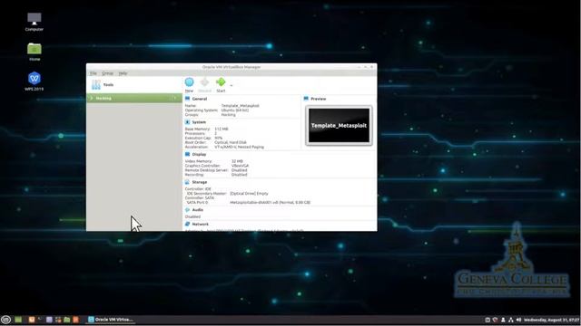
Task: Click the Metasploitable-disk001.vdi SATA disk entry
Action: click(271, 203)
